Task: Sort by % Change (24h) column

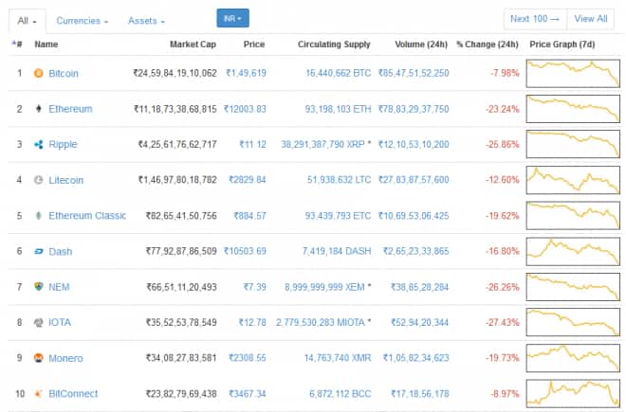Action: [x=487, y=45]
